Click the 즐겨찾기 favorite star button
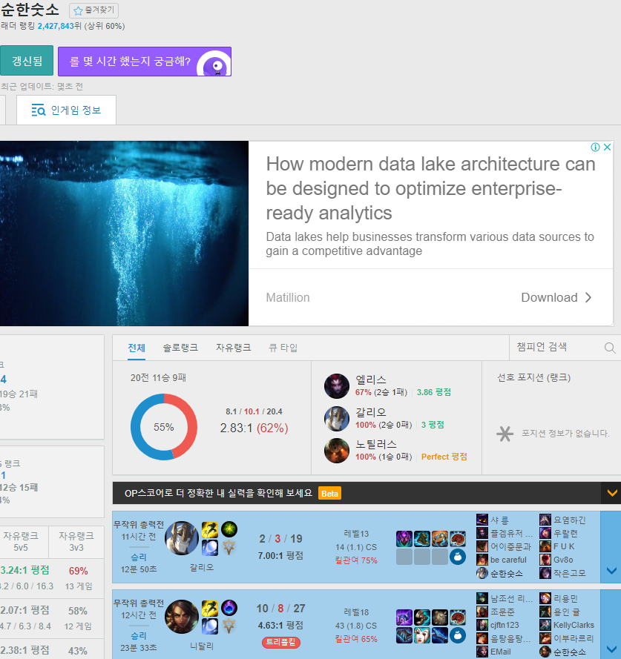Screen dimensions: 621x659 [93, 10]
